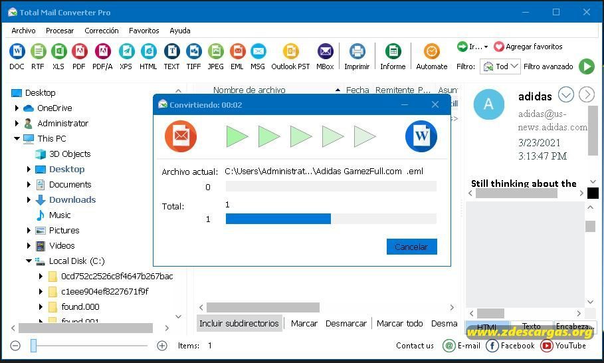604x363 pixels.
Task: Click zoom out minus icon in status bar
Action: (15, 346)
